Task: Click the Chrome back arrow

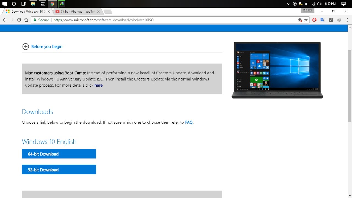Action: [4, 20]
